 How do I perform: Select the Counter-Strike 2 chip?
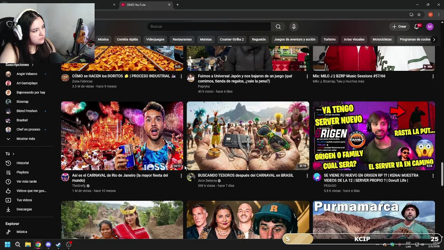pos(232,40)
